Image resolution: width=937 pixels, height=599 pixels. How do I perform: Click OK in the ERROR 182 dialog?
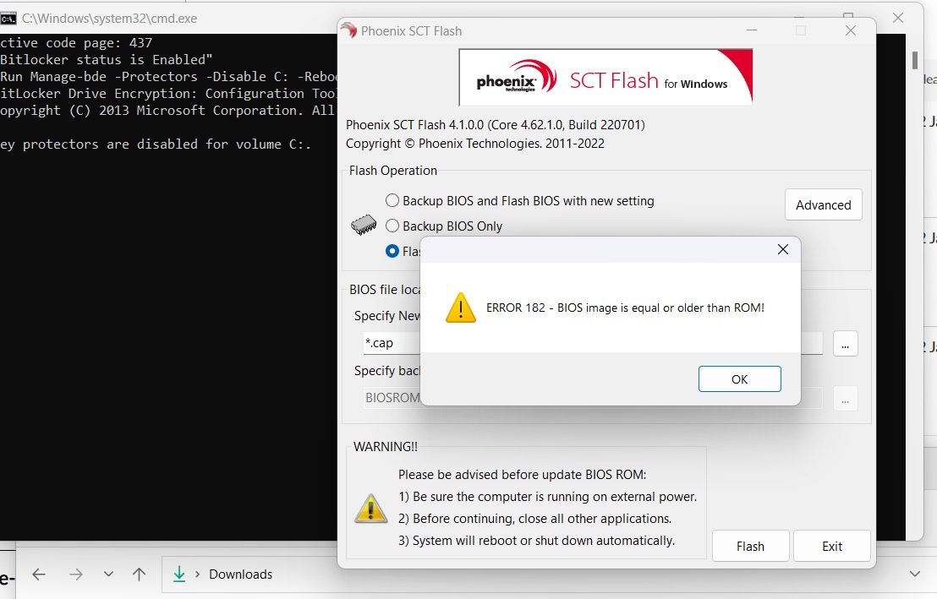pyautogui.click(x=739, y=379)
